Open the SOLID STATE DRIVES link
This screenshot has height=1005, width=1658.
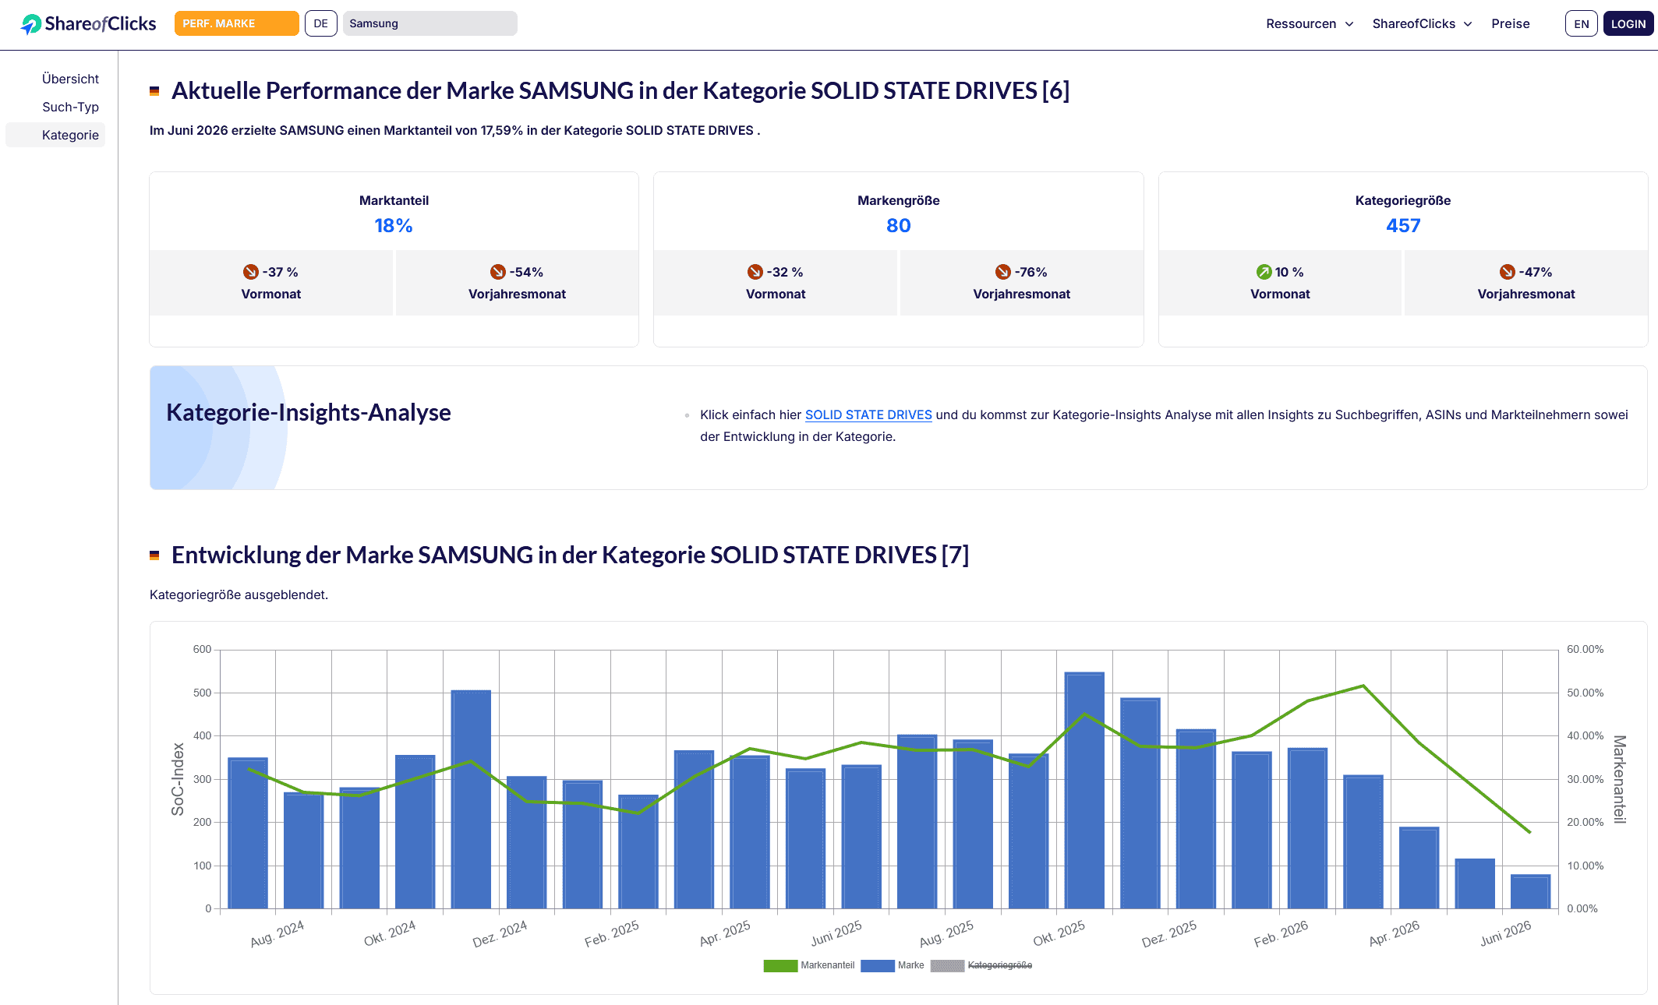868,414
